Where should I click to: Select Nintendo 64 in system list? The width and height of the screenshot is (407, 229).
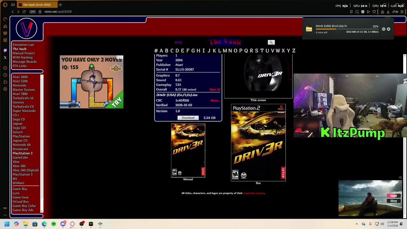22,145
